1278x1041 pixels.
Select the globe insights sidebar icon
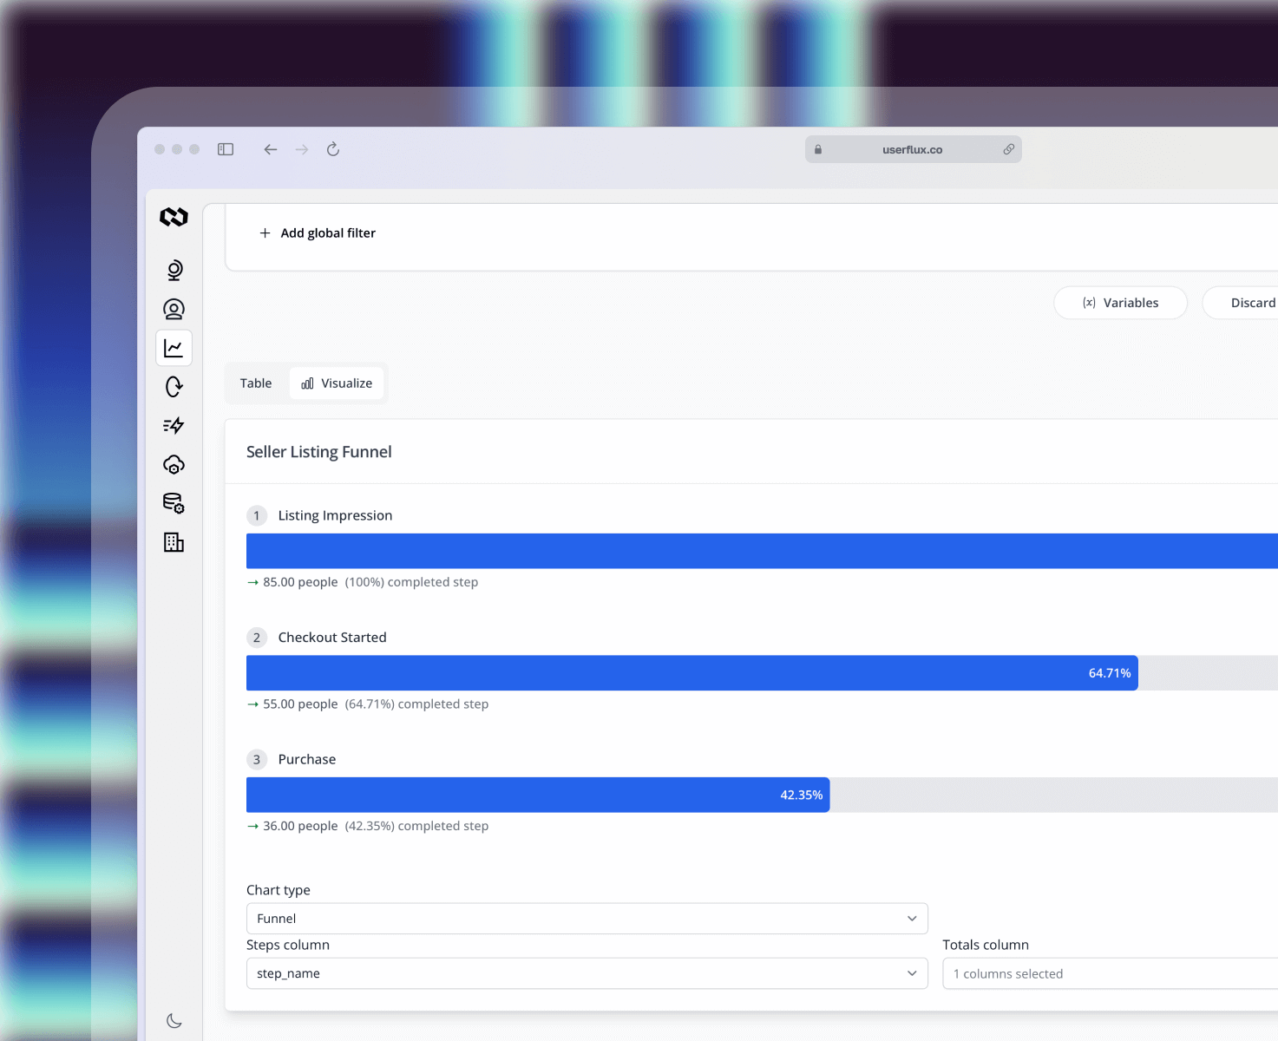pos(174,270)
